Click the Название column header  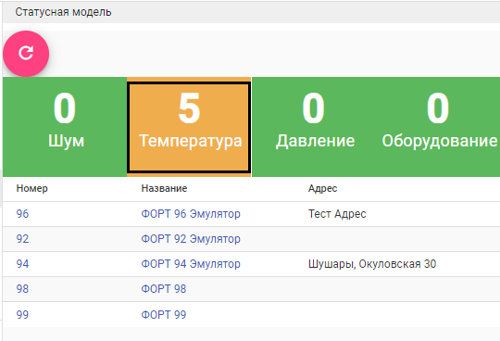(x=164, y=188)
